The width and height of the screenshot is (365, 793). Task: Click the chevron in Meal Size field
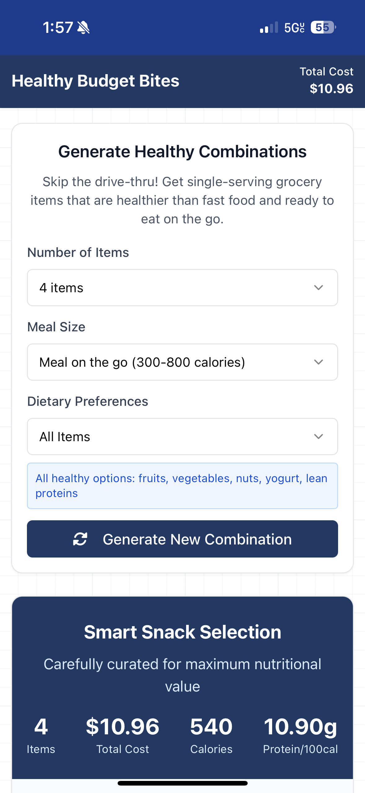pos(319,362)
